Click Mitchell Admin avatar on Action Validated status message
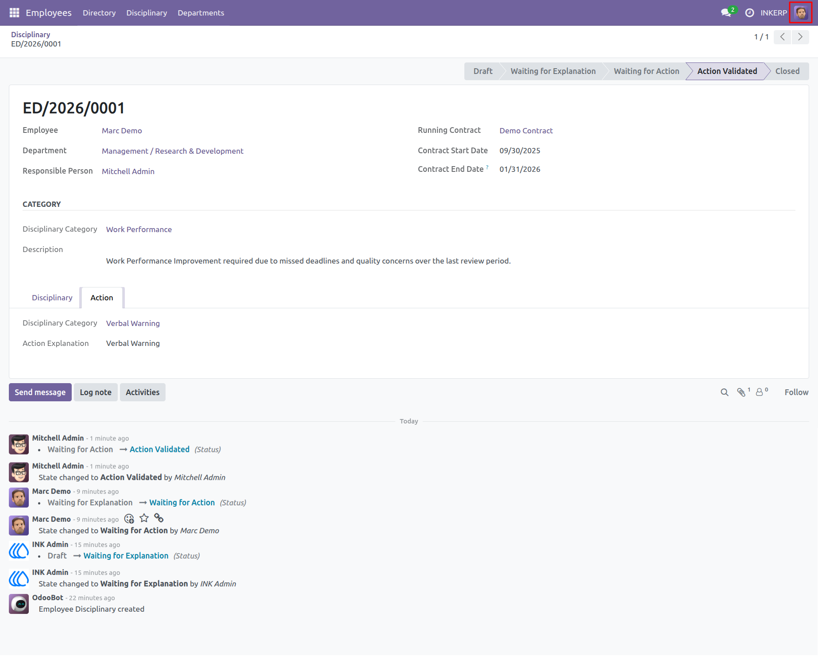Viewport: 818px width, 656px height. [x=19, y=445]
